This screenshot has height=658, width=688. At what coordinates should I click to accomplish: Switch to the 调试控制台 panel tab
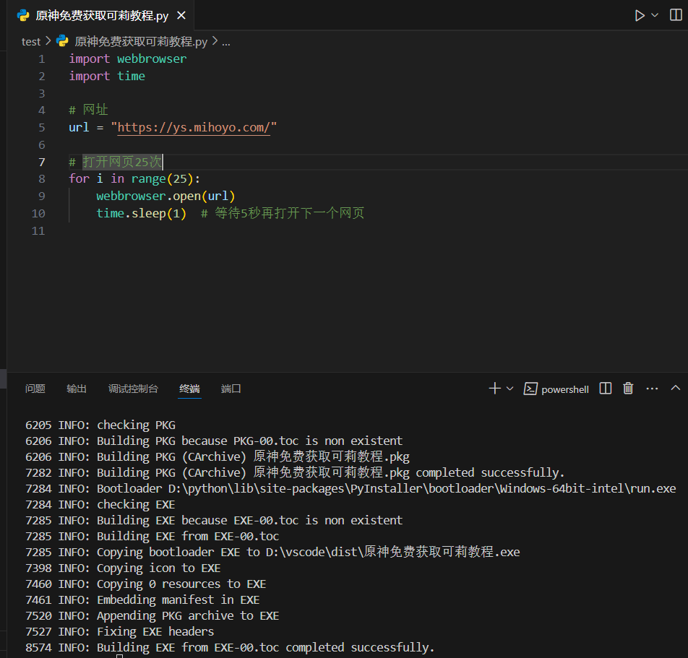(x=133, y=389)
